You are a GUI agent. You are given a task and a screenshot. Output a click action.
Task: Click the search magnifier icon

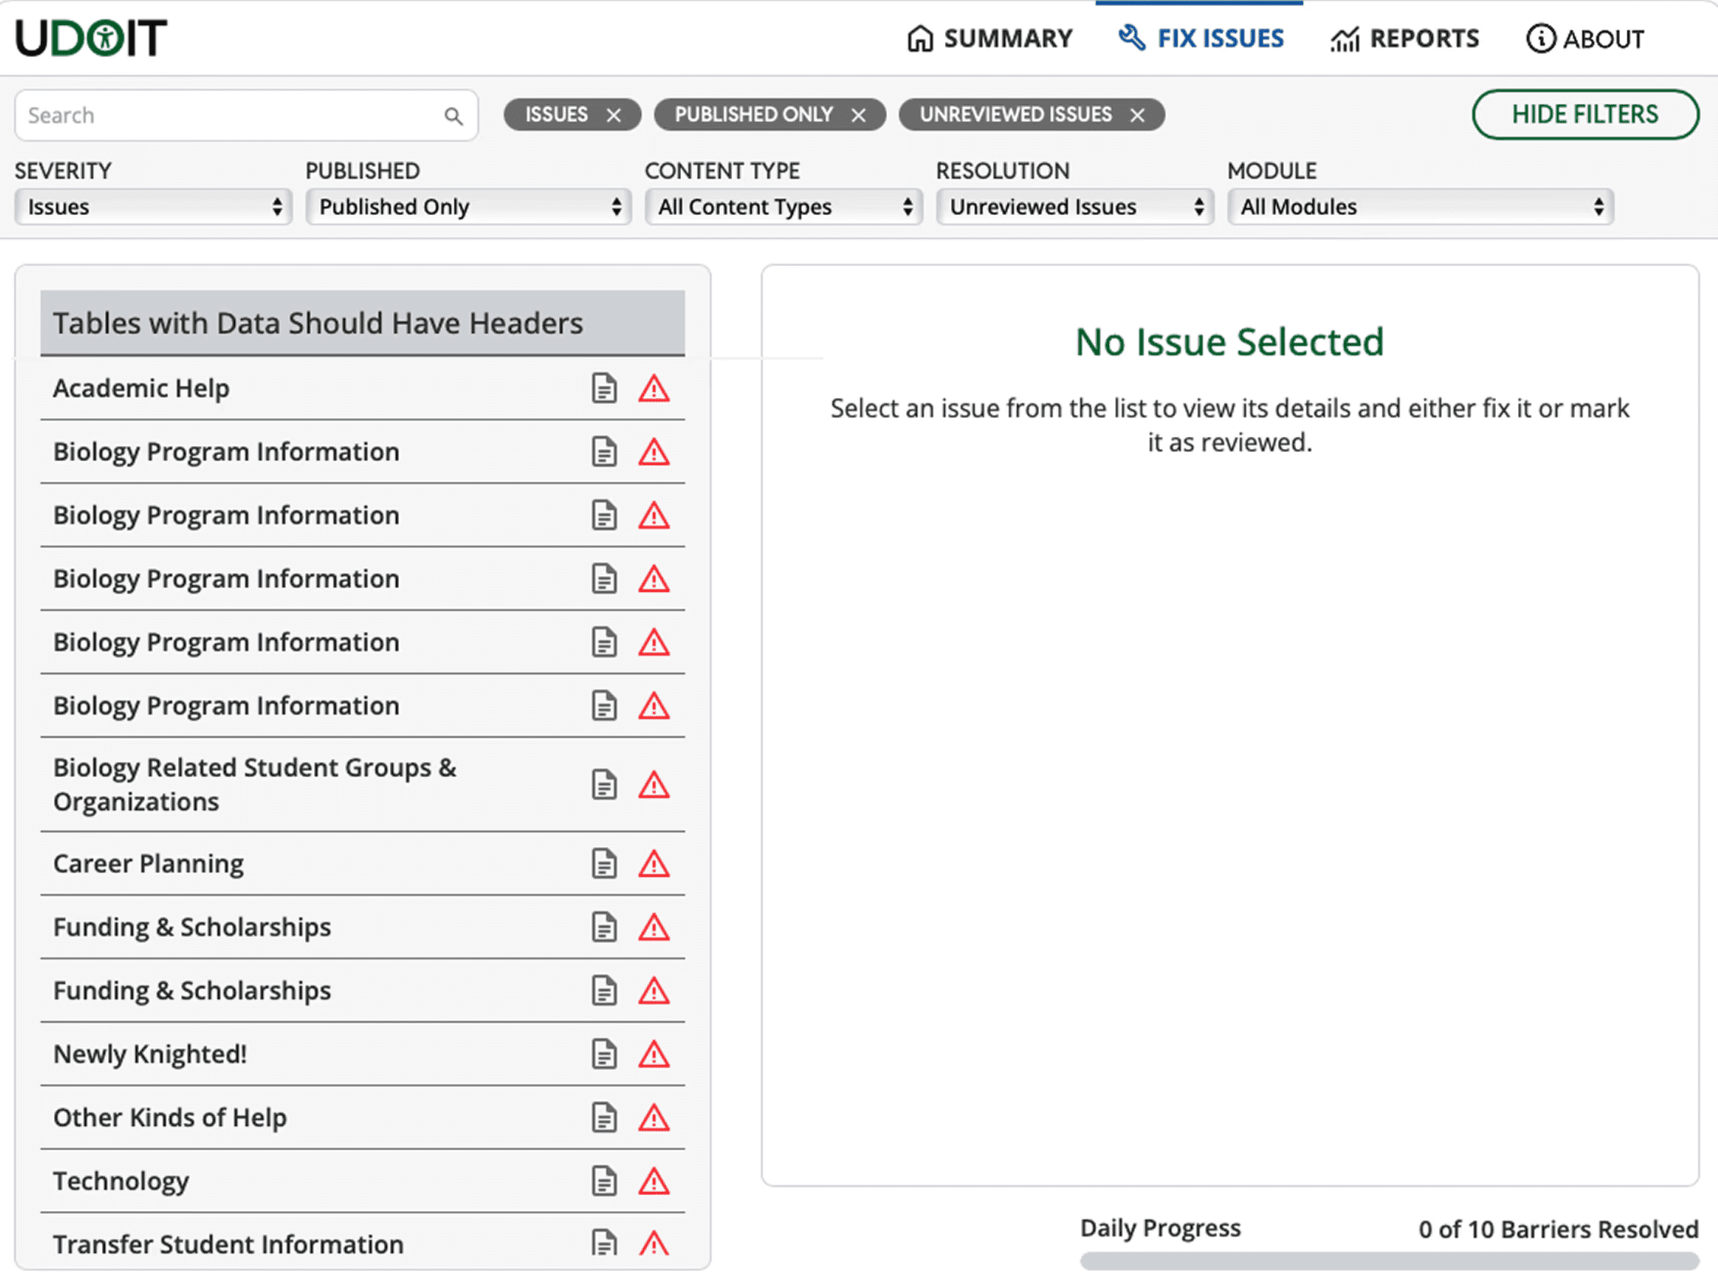[x=454, y=116]
